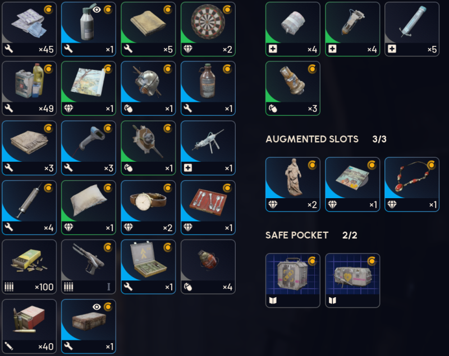The height and width of the screenshot is (356, 449).
Task: Toggle eye icon on spray bottle item
Action: pyautogui.click(x=97, y=10)
